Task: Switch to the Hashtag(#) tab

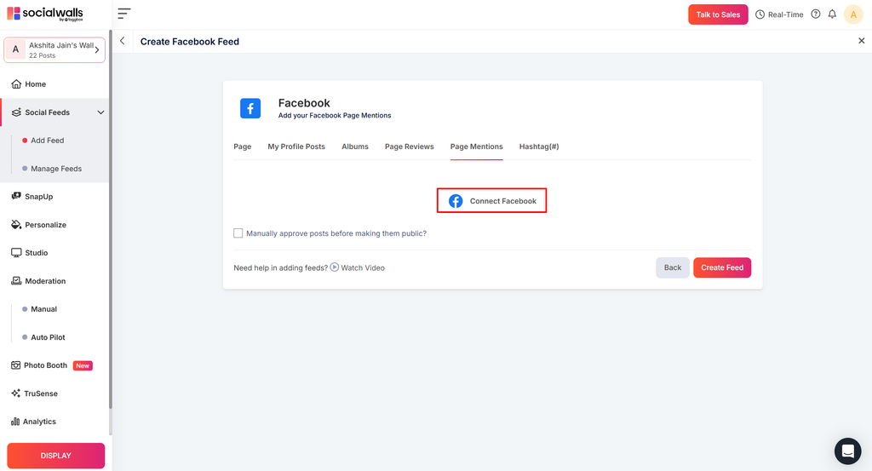Action: point(539,146)
